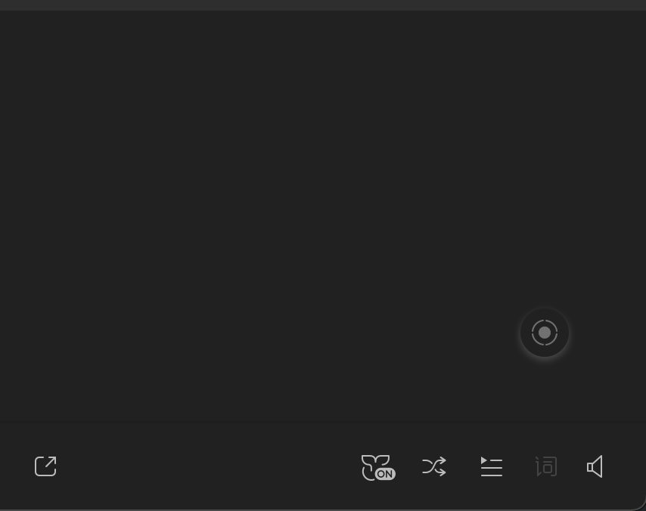Open the play mode switcher
Image resolution: width=646 pixels, height=511 pixels.
click(x=434, y=466)
